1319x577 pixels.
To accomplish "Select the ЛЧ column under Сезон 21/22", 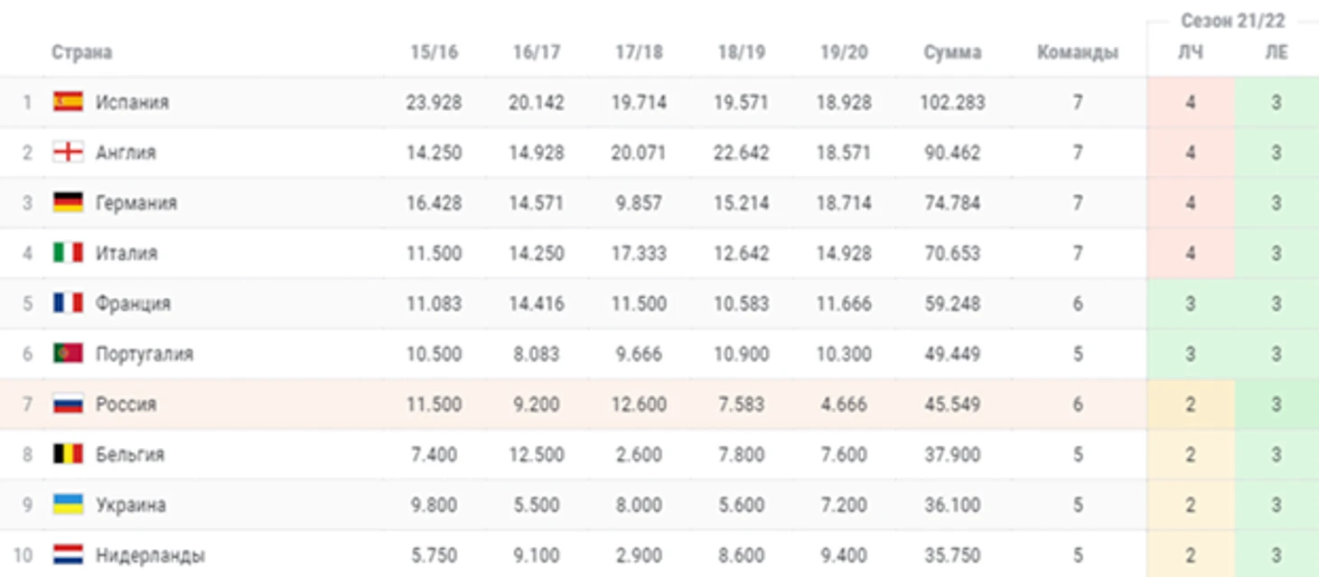I will (x=1191, y=52).
